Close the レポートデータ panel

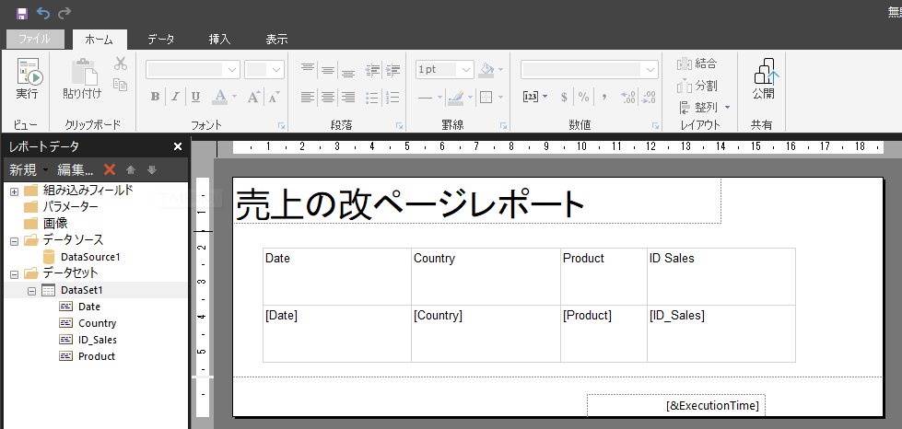click(178, 146)
